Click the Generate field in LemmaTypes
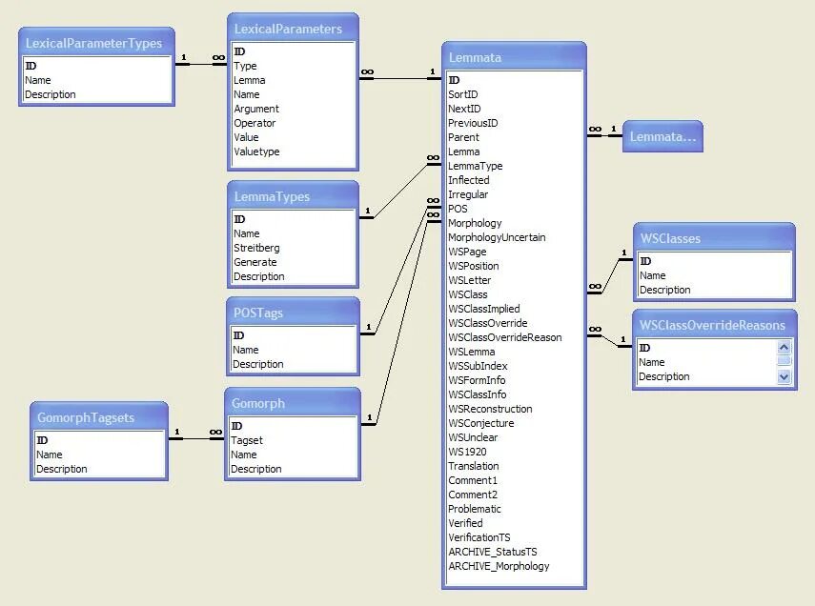 pos(294,262)
